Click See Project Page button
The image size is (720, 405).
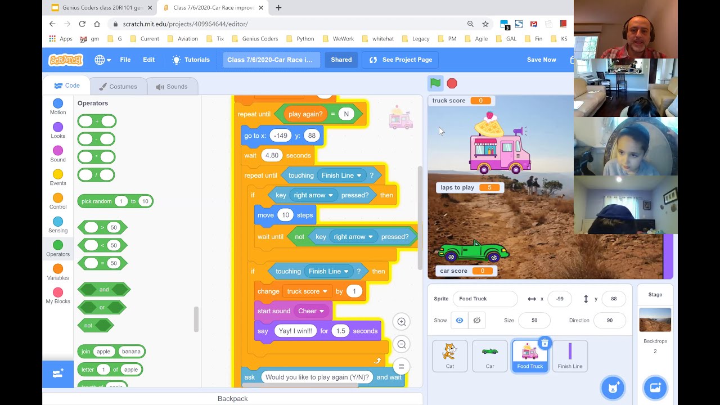(x=400, y=60)
